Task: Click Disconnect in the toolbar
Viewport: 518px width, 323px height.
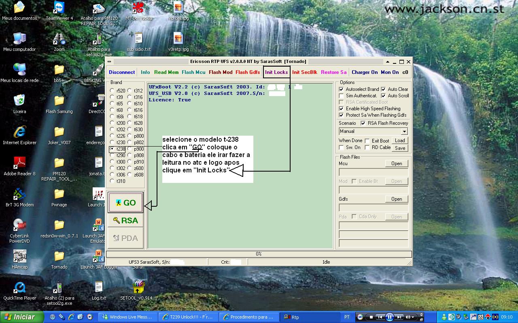Action: [x=122, y=72]
